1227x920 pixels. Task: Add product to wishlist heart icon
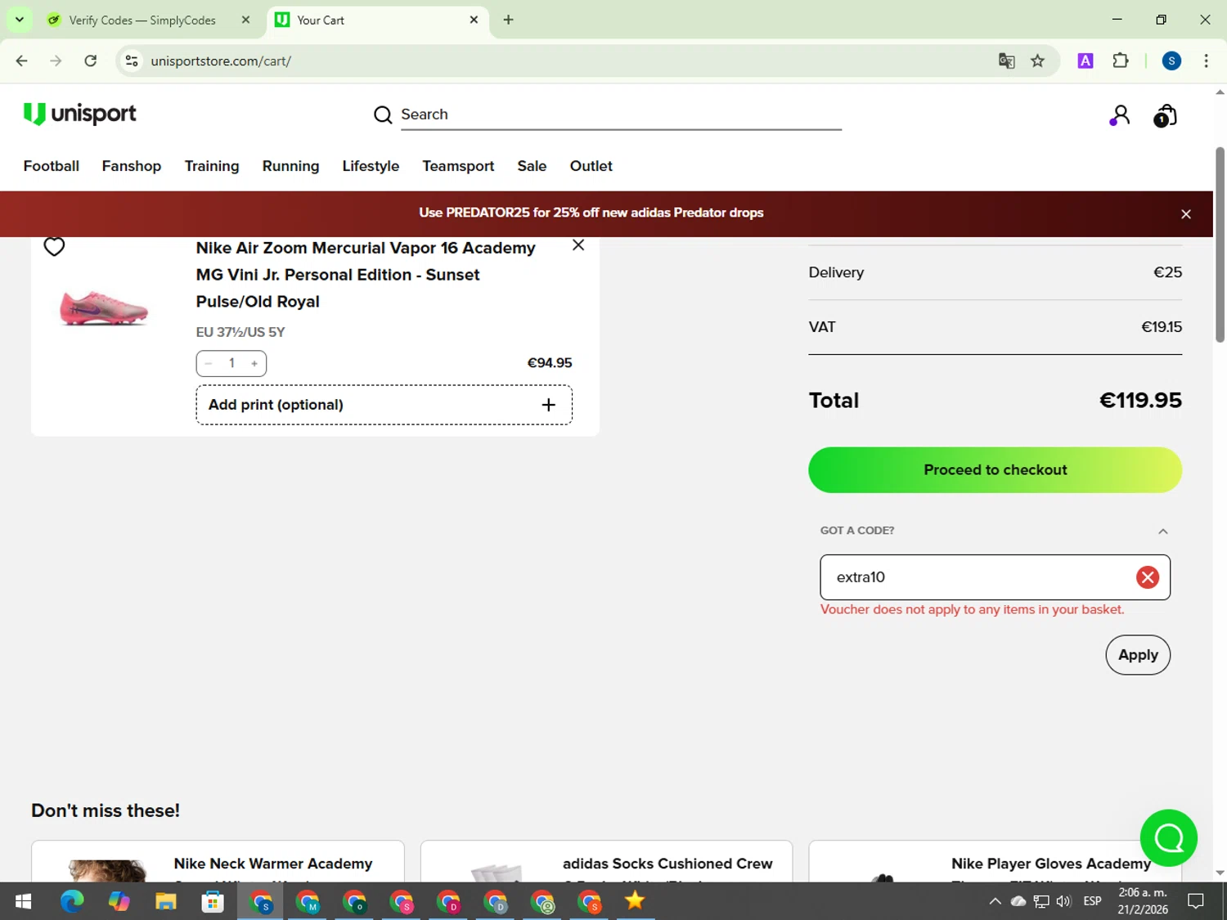(x=54, y=246)
